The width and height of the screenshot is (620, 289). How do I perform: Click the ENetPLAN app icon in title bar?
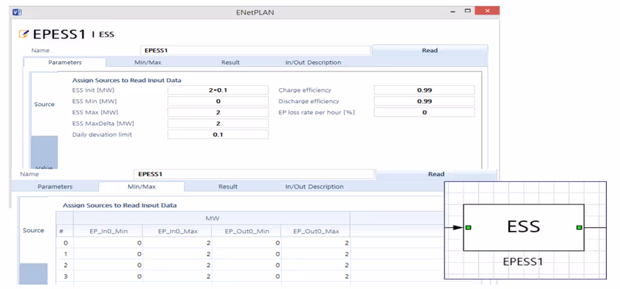(17, 12)
